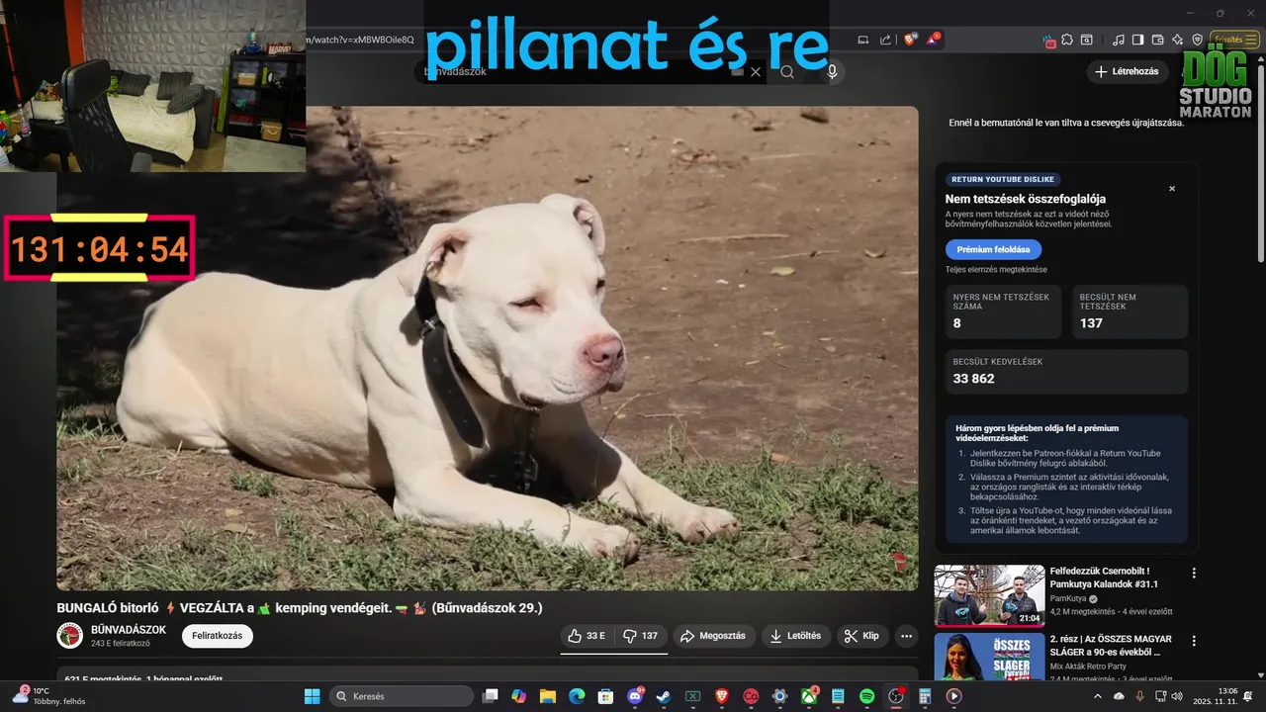Open the Felfedezzük Csernobilt video thumbnail
The image size is (1266, 712).
coord(989,595)
